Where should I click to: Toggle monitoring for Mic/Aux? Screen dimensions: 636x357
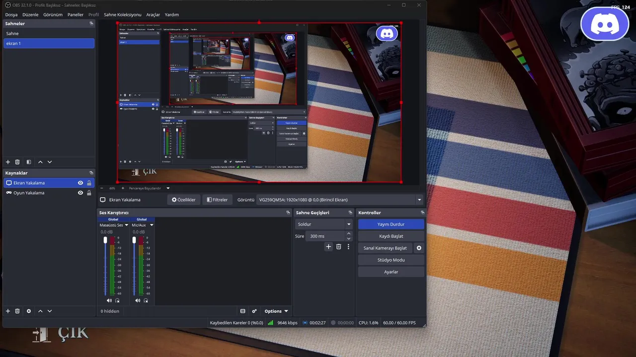click(x=146, y=300)
